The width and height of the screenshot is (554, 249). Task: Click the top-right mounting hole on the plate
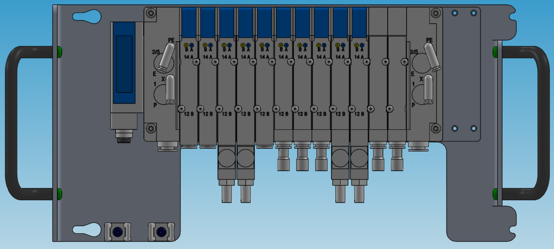click(473, 13)
